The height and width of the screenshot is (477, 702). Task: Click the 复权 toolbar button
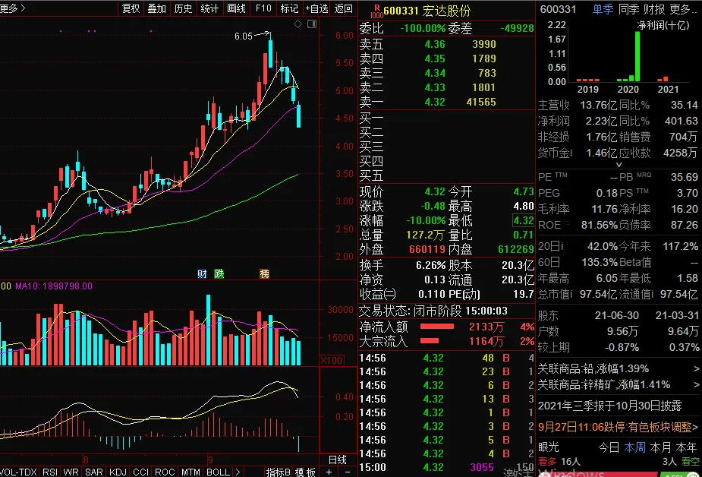coord(131,8)
